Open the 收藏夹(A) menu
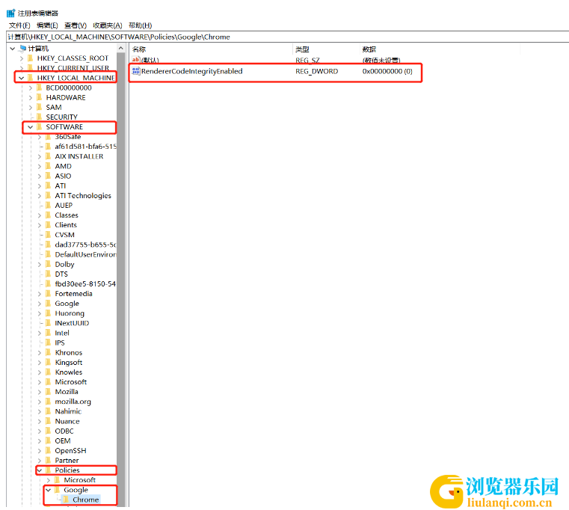 [x=108, y=25]
